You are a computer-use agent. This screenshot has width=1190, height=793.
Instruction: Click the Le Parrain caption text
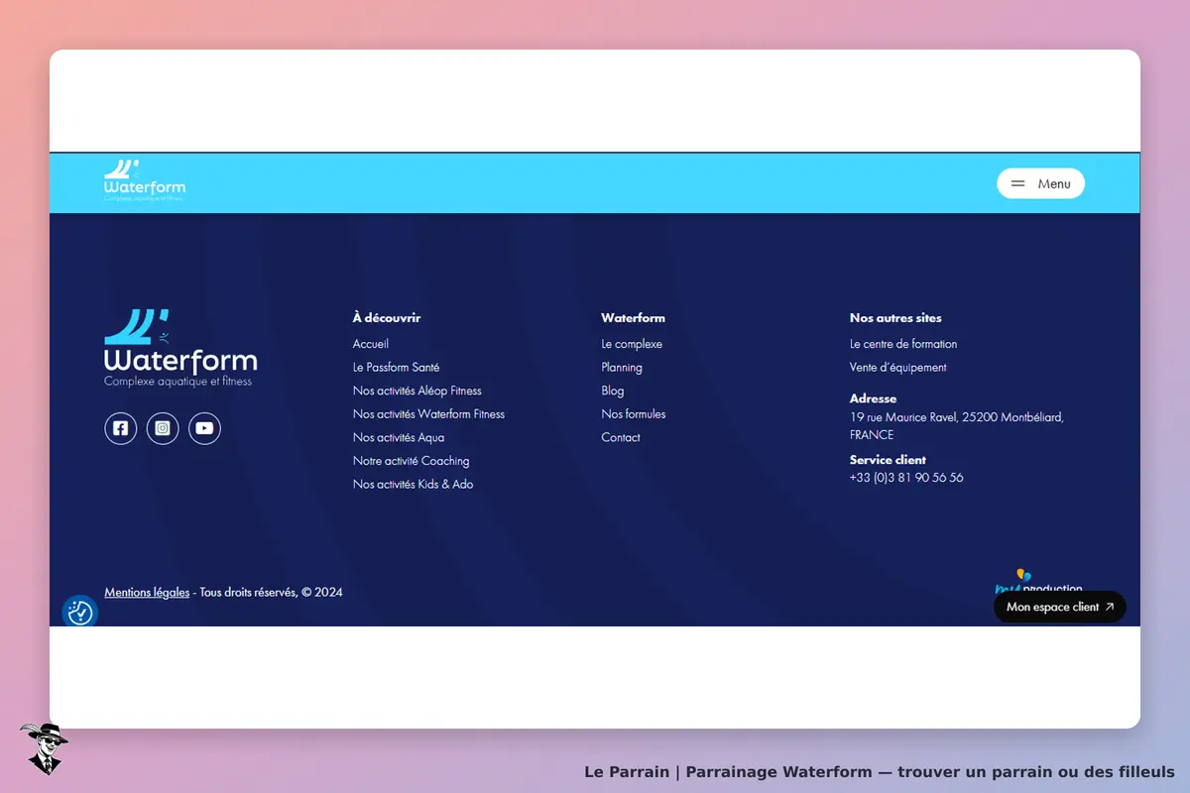[880, 772]
